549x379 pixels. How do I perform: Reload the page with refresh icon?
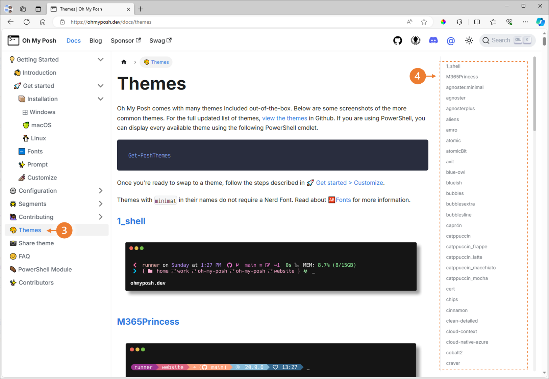tap(27, 22)
